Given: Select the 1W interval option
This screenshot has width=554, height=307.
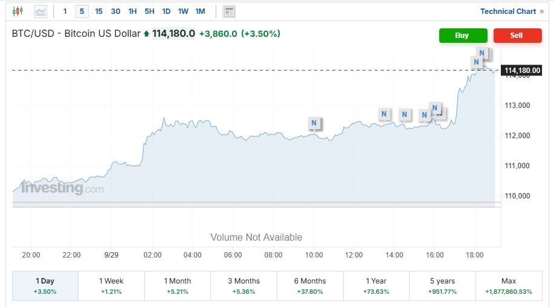Looking at the screenshot, I should click(x=183, y=11).
